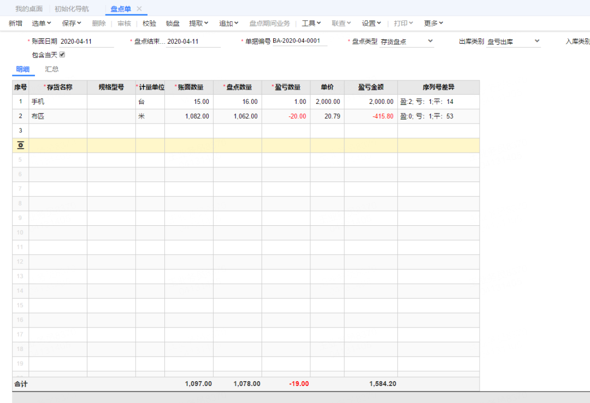Click the -20.00 盈亏数量 cell
590x403 pixels.
[286, 116]
